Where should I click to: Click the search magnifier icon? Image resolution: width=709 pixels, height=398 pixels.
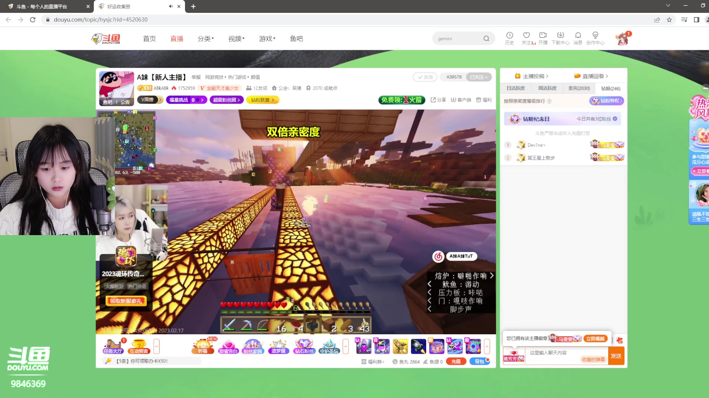point(486,38)
